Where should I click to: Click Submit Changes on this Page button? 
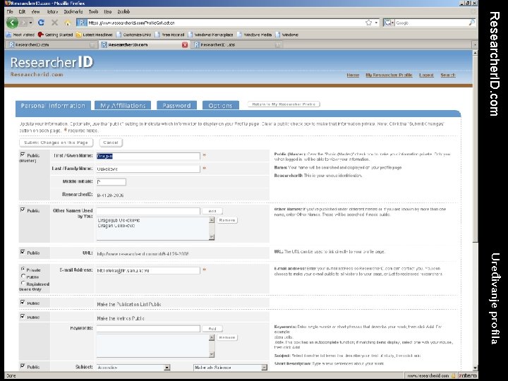click(56, 143)
